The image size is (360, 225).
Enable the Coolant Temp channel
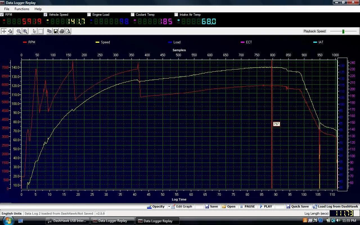click(132, 14)
